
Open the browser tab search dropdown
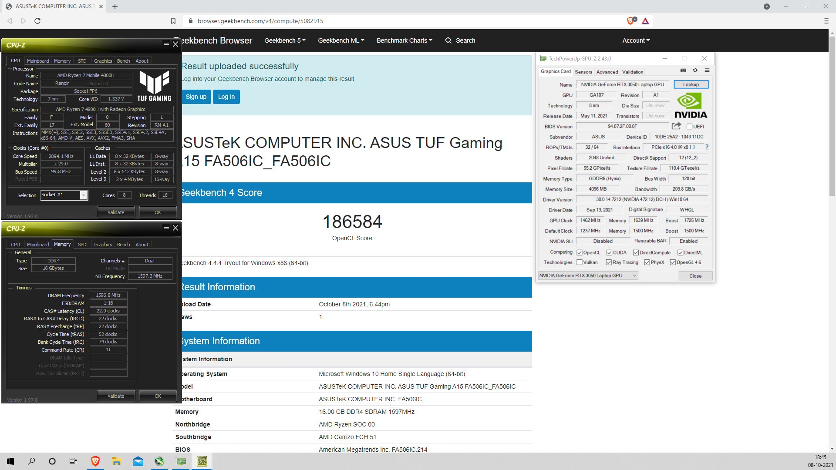pyautogui.click(x=767, y=7)
